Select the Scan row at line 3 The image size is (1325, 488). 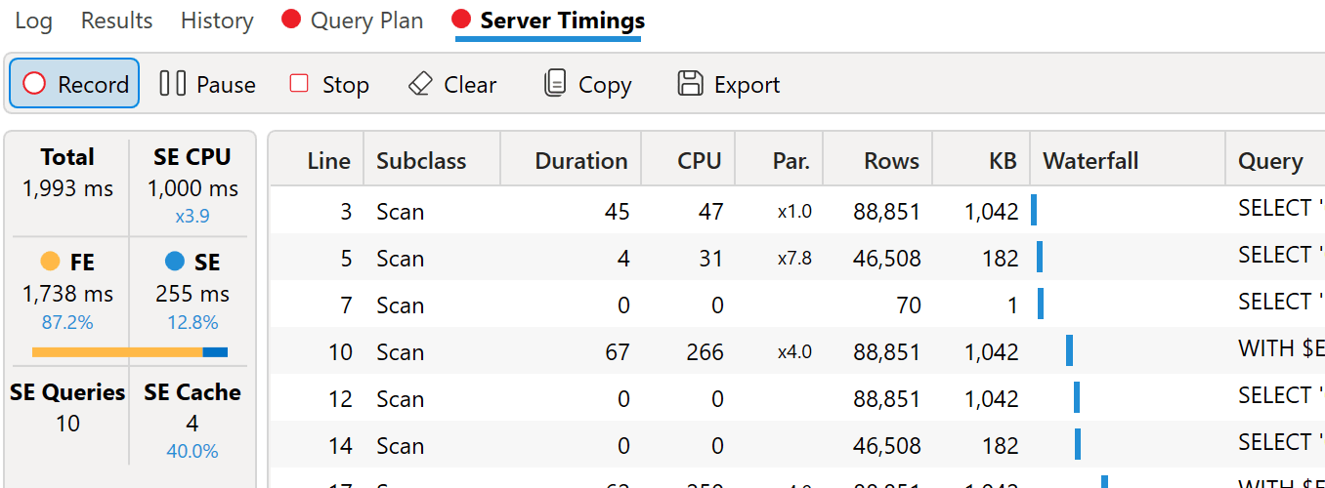797,210
